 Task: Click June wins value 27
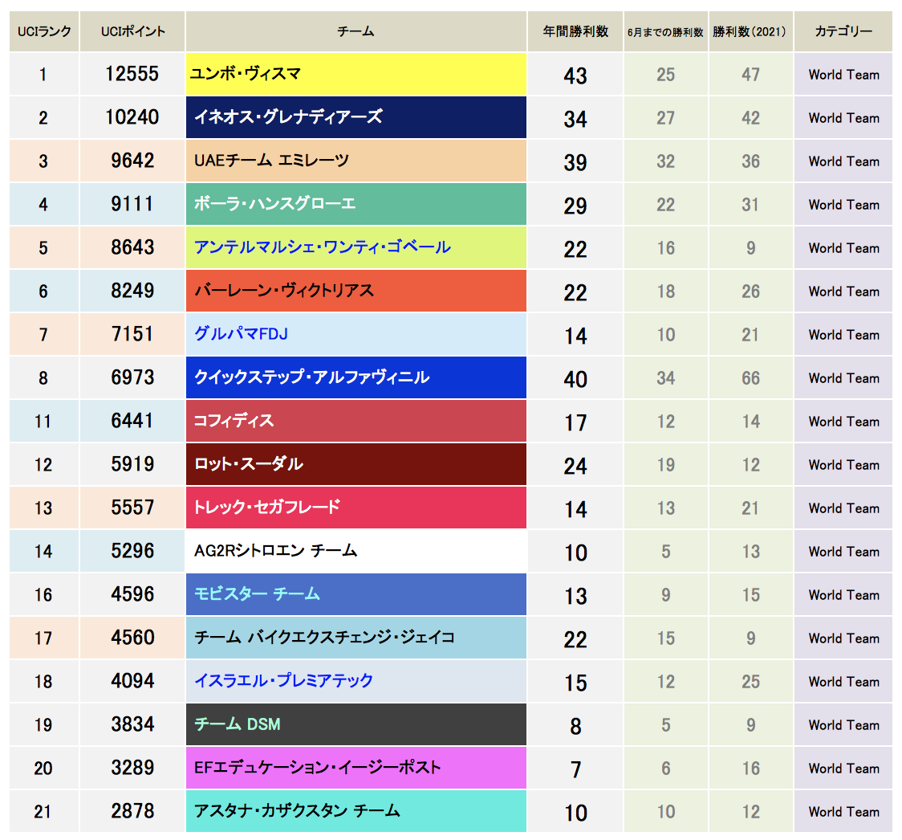point(665,118)
